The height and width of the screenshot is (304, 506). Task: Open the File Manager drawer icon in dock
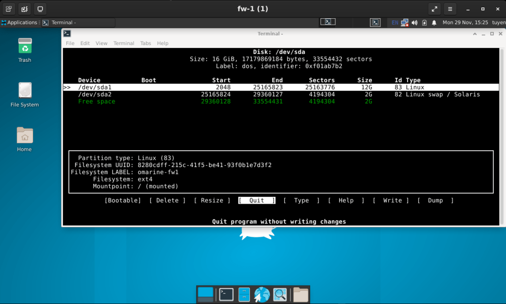point(244,295)
